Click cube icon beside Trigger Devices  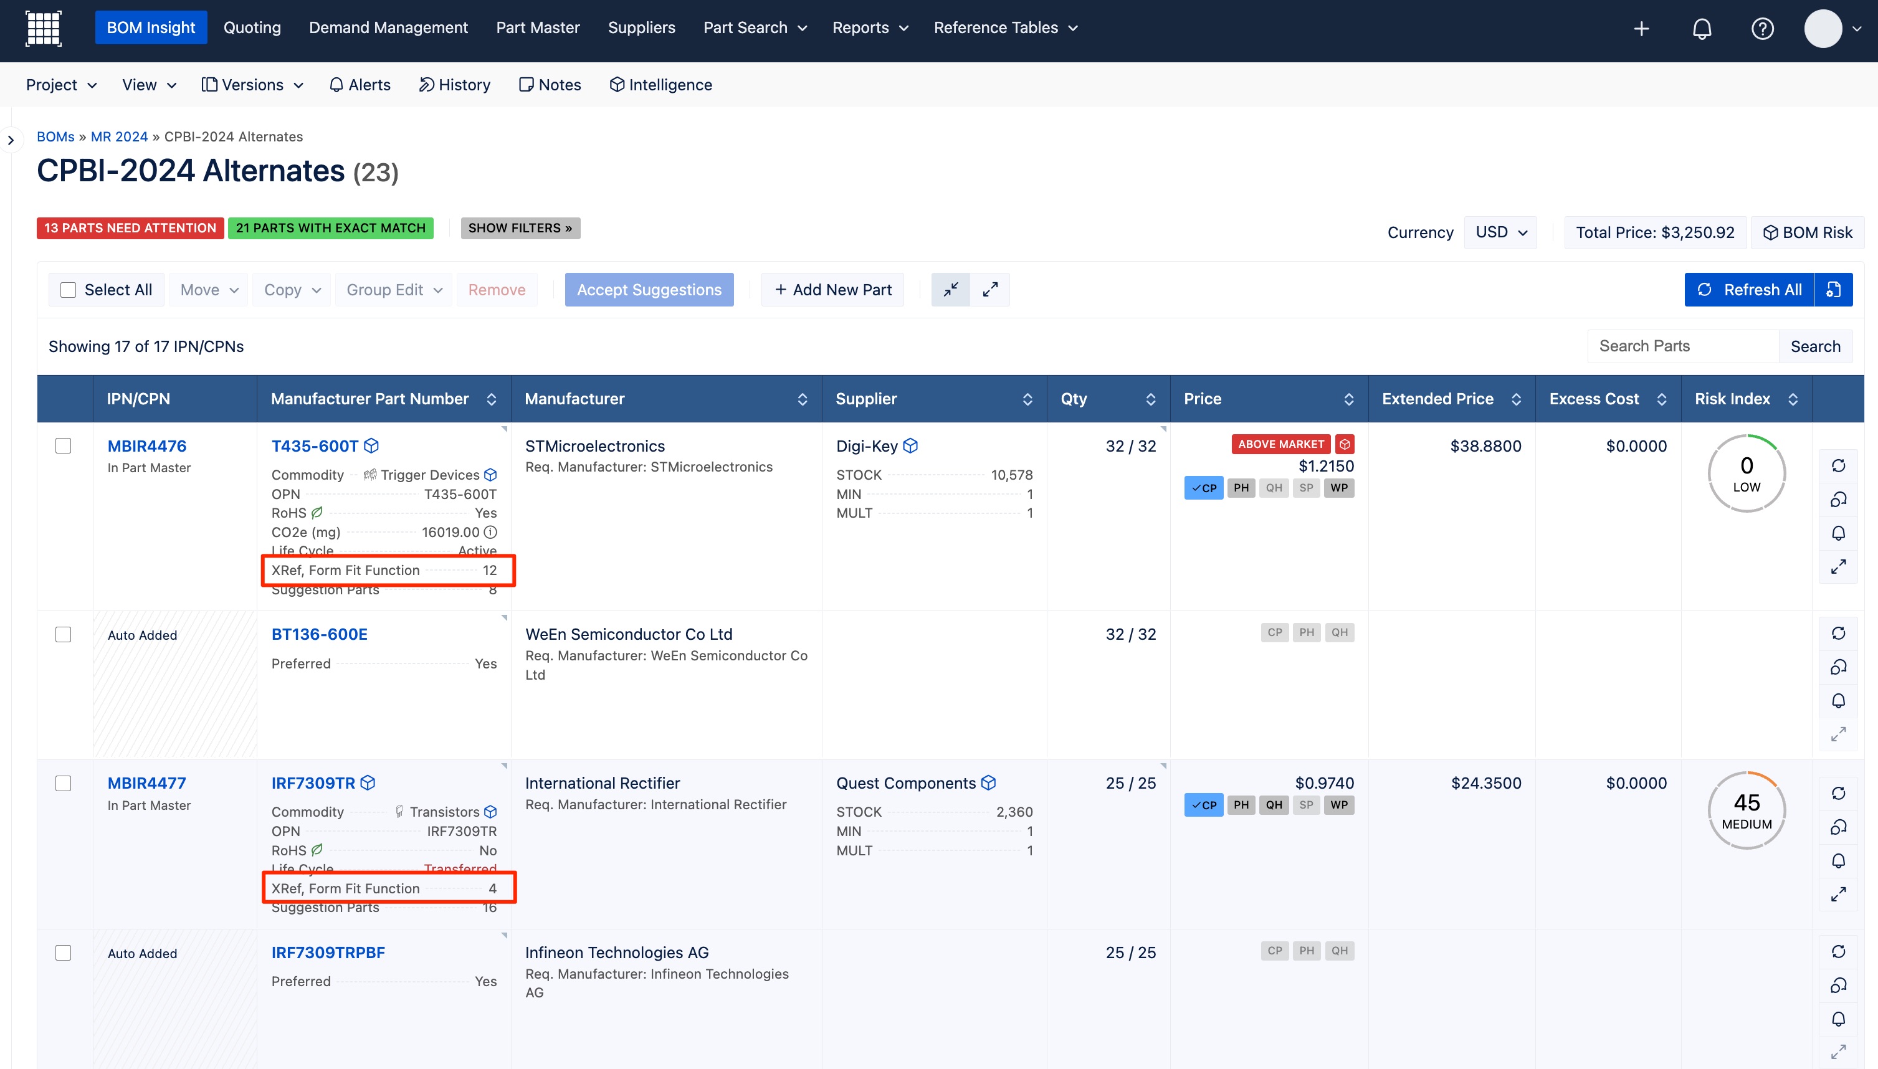490,475
